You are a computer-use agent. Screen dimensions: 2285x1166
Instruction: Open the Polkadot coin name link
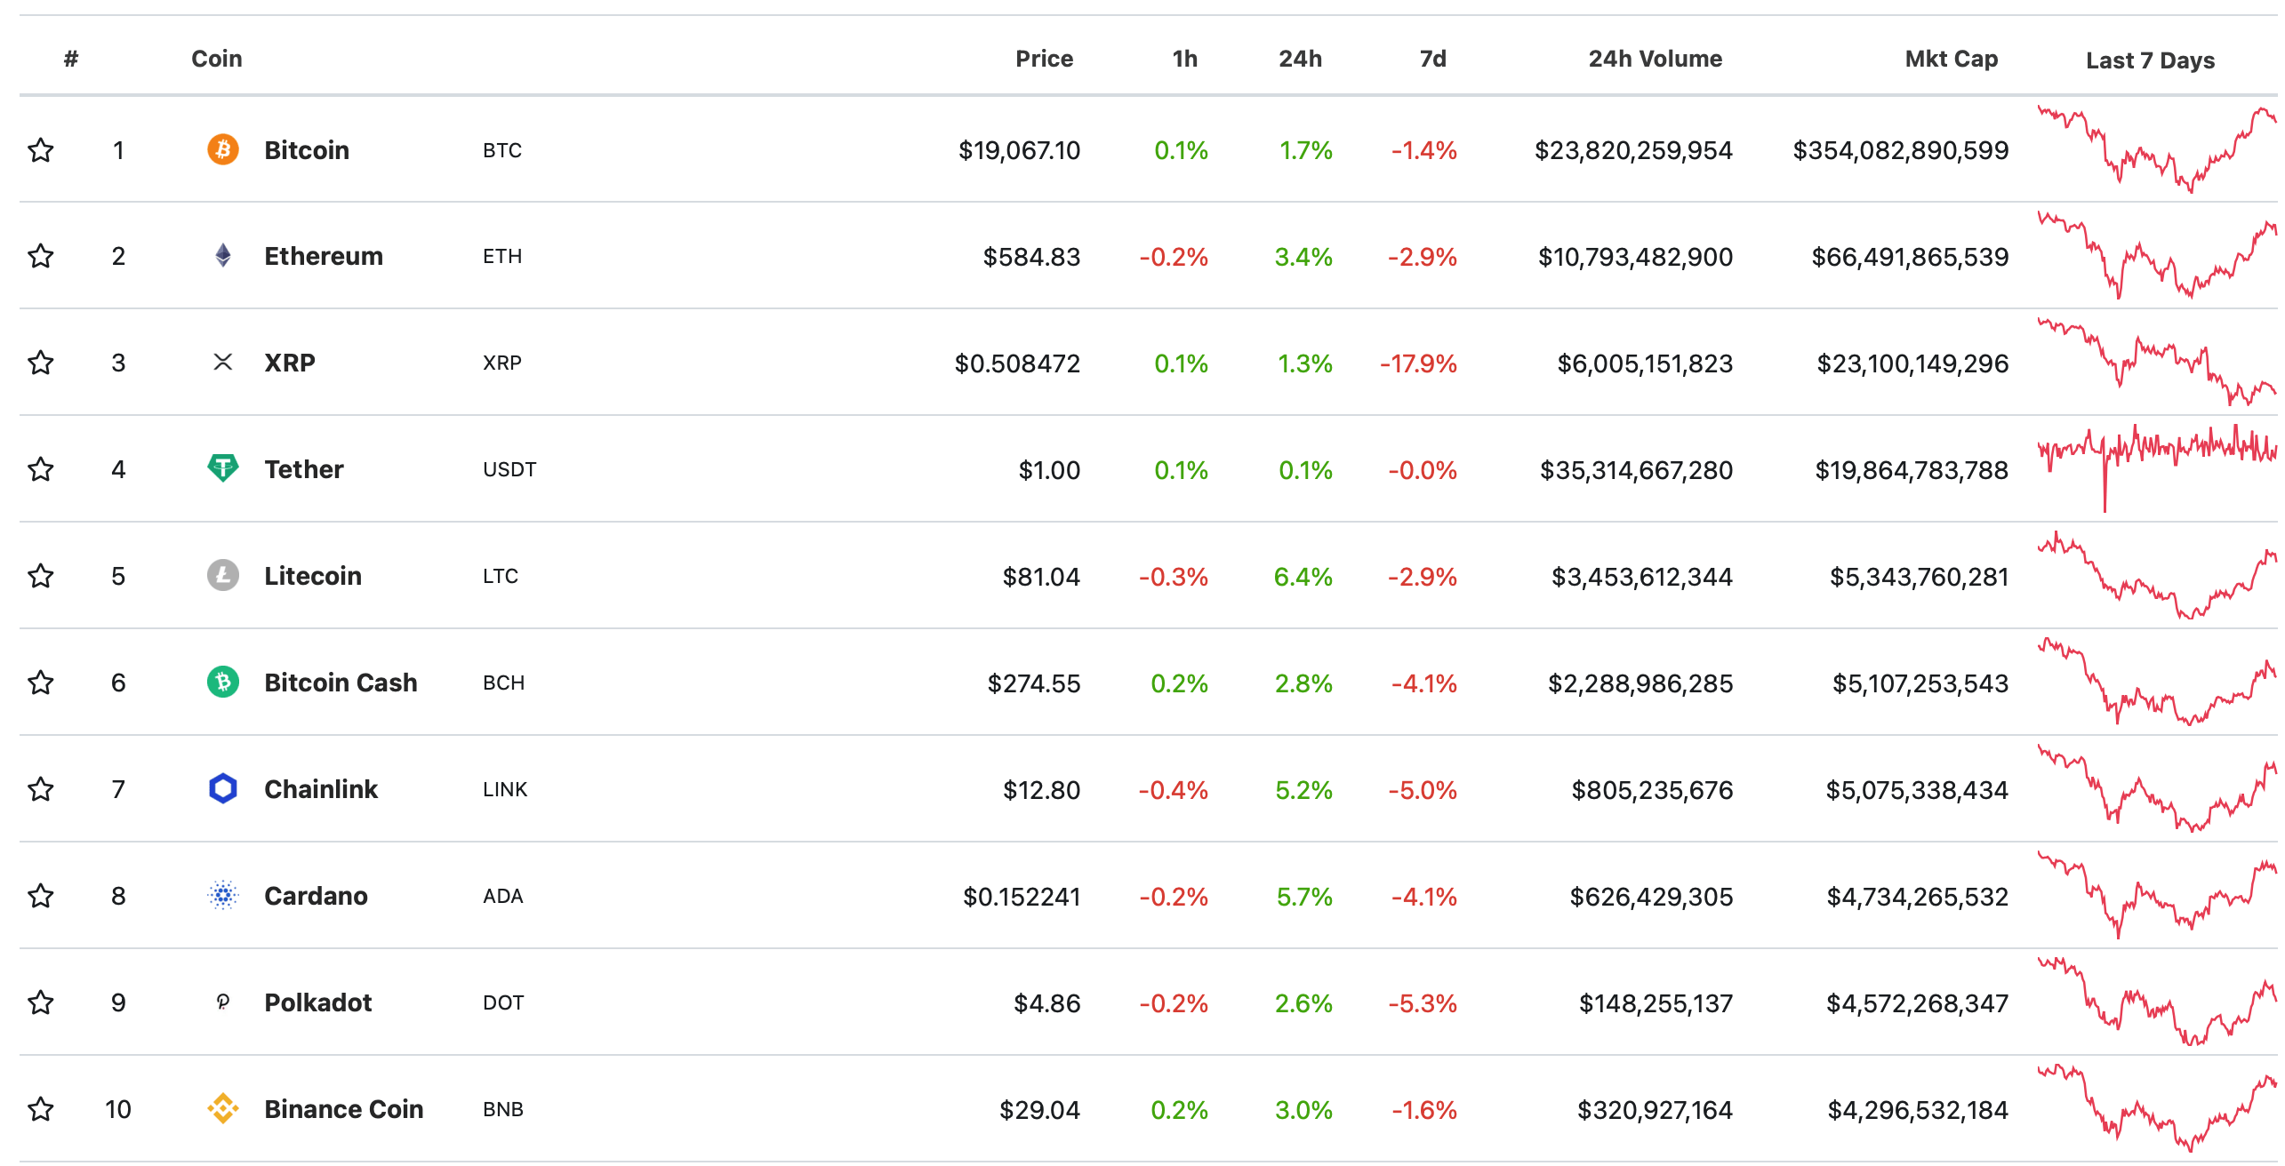point(318,1002)
